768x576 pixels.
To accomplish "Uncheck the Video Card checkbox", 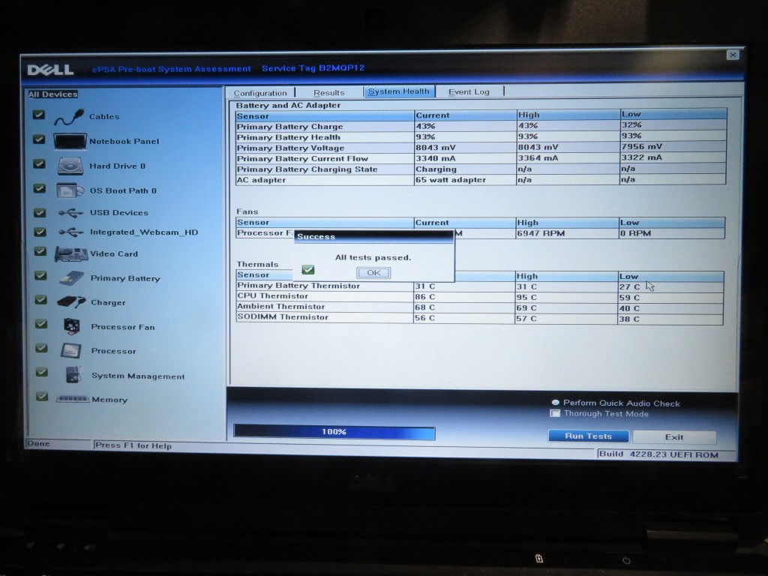I will (x=40, y=252).
